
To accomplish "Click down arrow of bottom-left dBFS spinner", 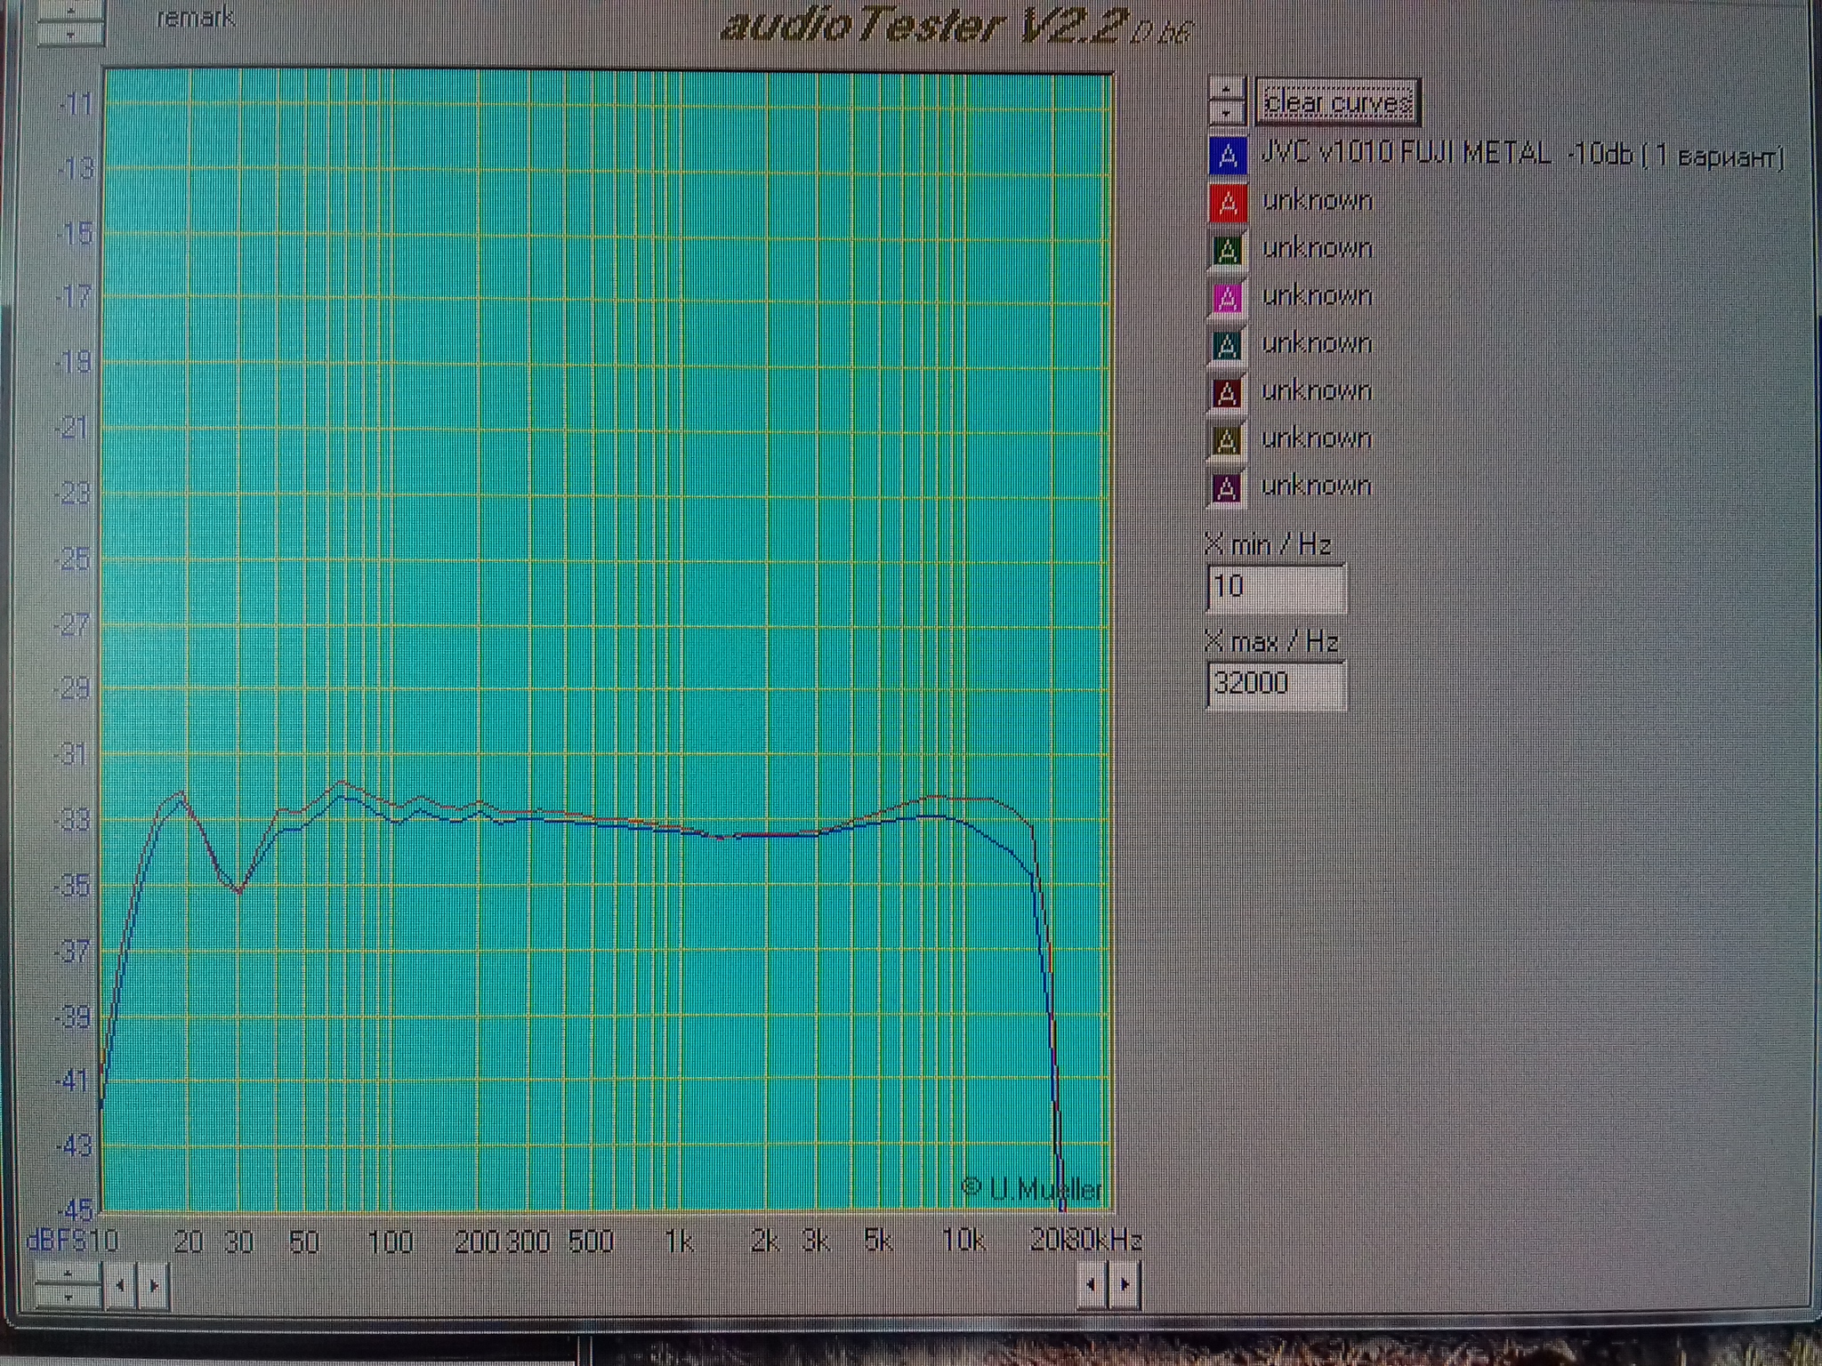I will click(69, 1296).
